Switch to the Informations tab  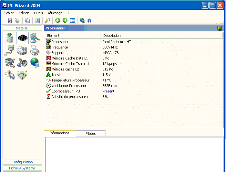pos(60,133)
